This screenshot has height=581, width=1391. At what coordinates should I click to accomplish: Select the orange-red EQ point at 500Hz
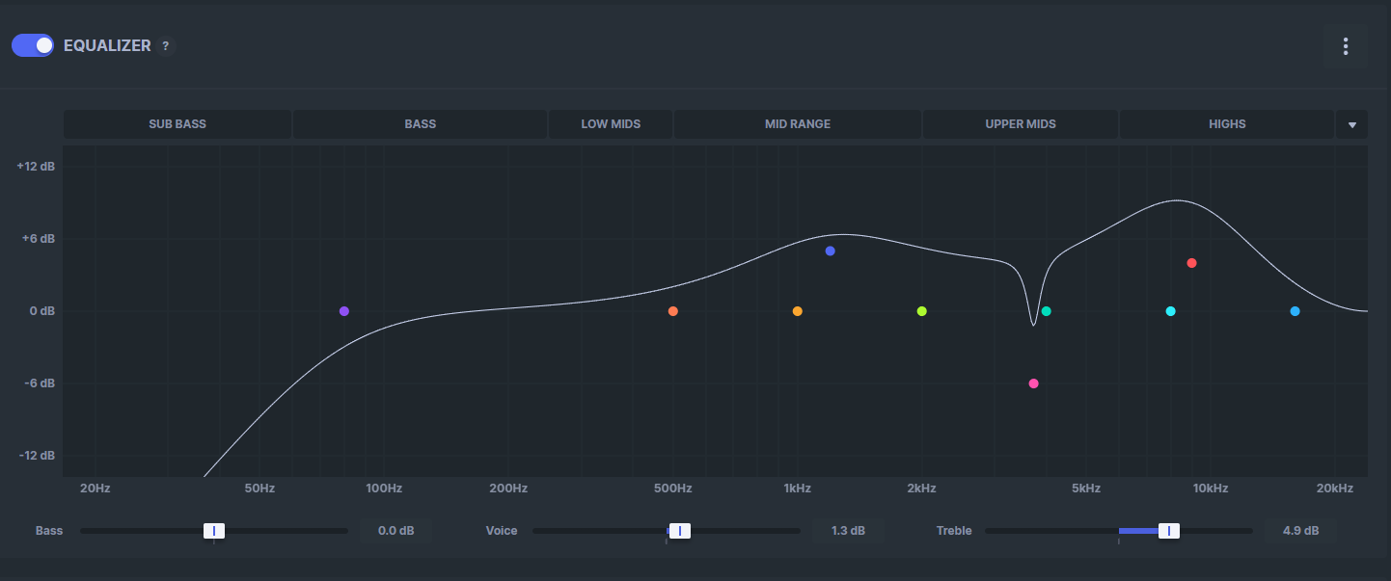[x=673, y=311]
